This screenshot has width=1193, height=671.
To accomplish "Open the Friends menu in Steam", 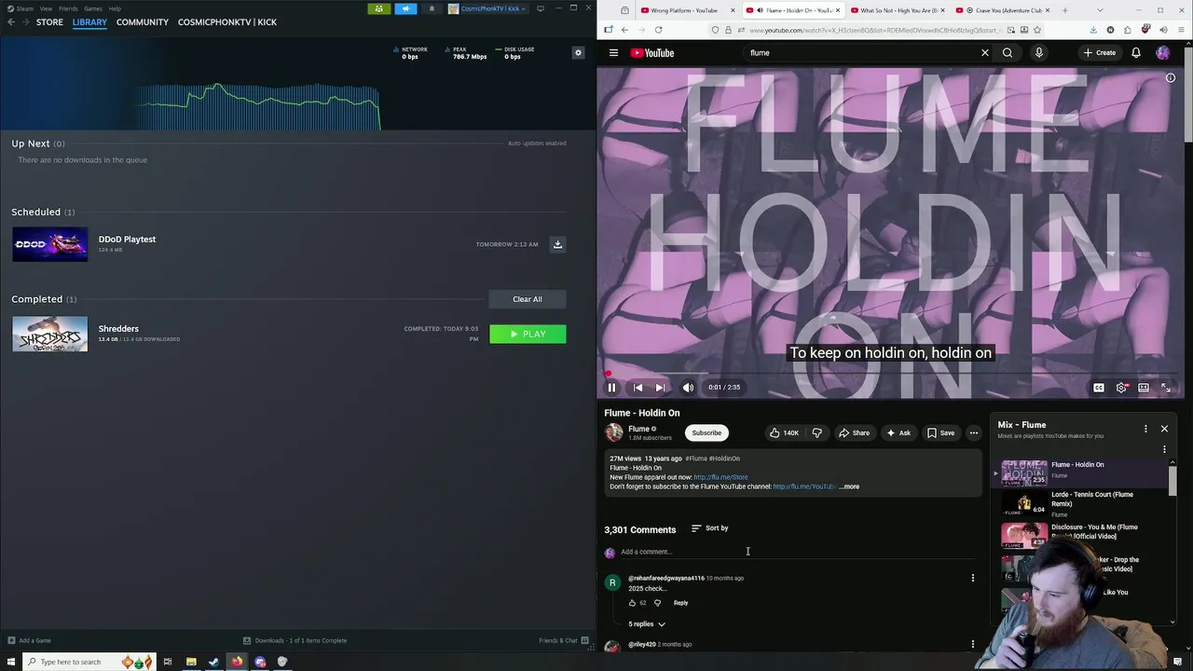I will pos(68,8).
